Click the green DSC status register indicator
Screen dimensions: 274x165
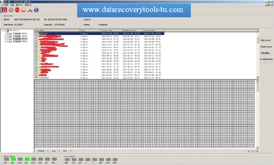27,159
